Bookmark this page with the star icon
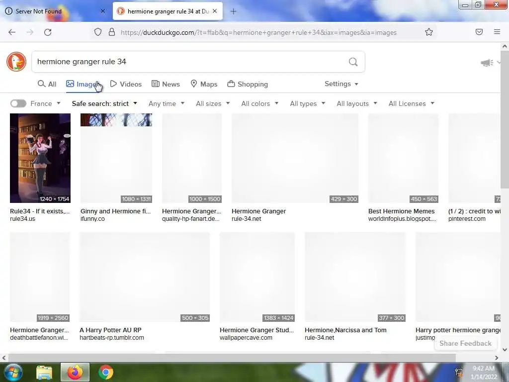Screen dimensions: 509x382 pyautogui.click(x=429, y=32)
